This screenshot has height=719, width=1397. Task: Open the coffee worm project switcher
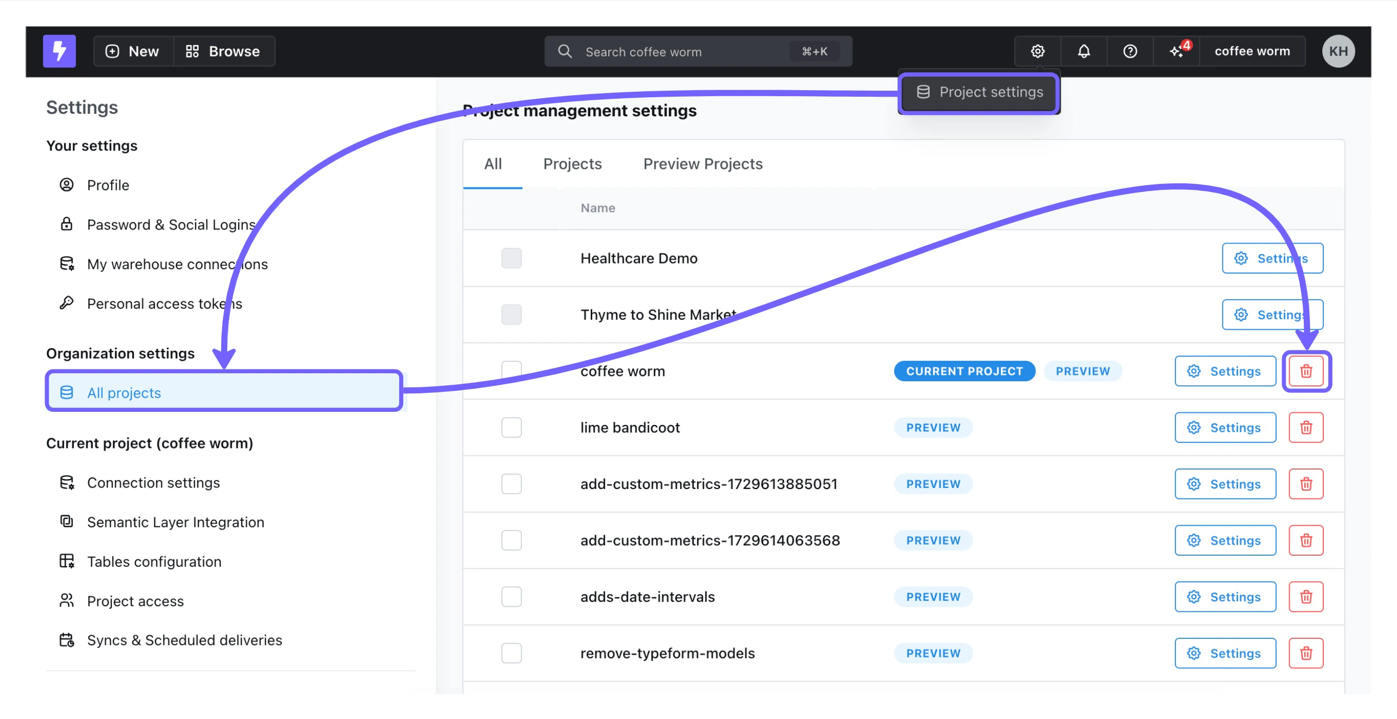[x=1252, y=51]
